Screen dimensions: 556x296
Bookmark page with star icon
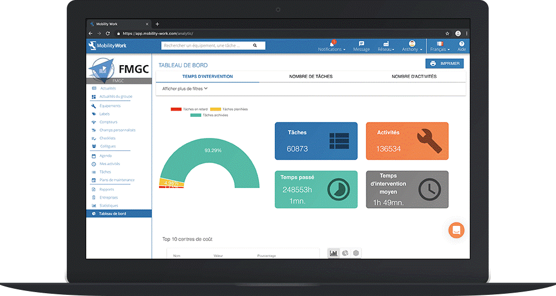(448, 33)
